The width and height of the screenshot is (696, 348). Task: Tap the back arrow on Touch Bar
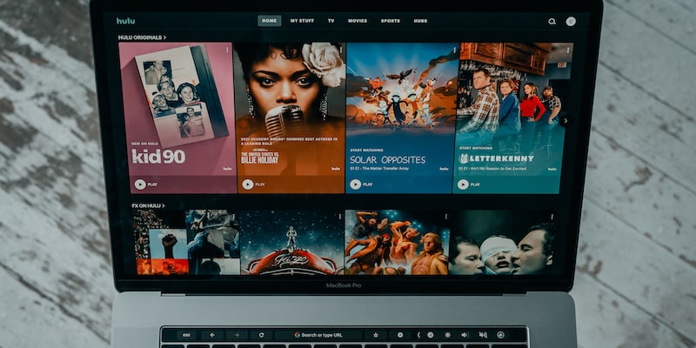pyautogui.click(x=212, y=335)
